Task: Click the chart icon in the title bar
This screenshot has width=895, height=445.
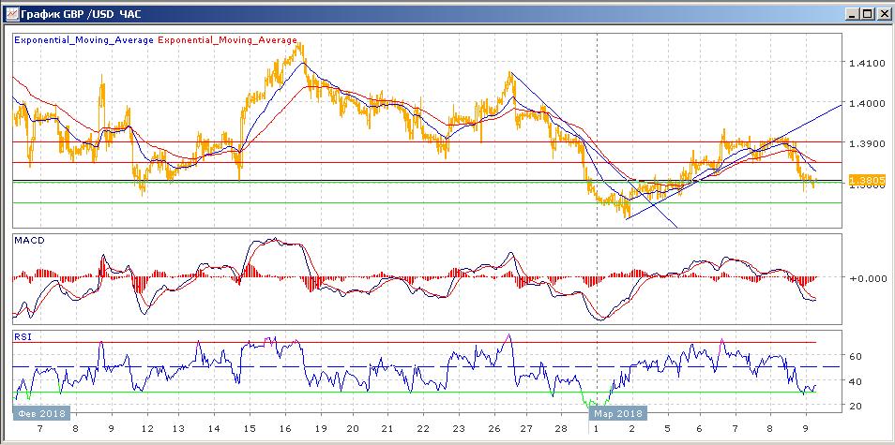Action: pyautogui.click(x=11, y=15)
